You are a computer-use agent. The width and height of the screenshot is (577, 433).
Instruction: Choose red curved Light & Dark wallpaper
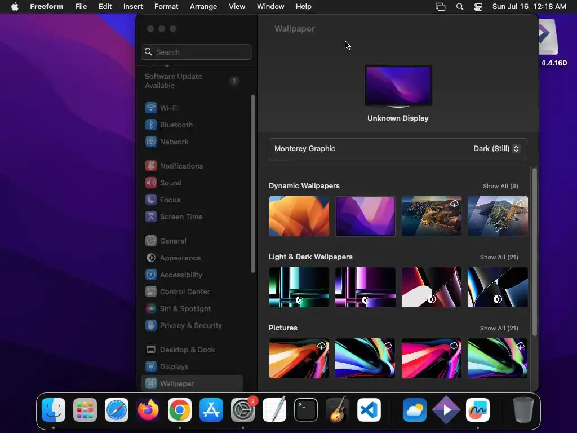(431, 287)
